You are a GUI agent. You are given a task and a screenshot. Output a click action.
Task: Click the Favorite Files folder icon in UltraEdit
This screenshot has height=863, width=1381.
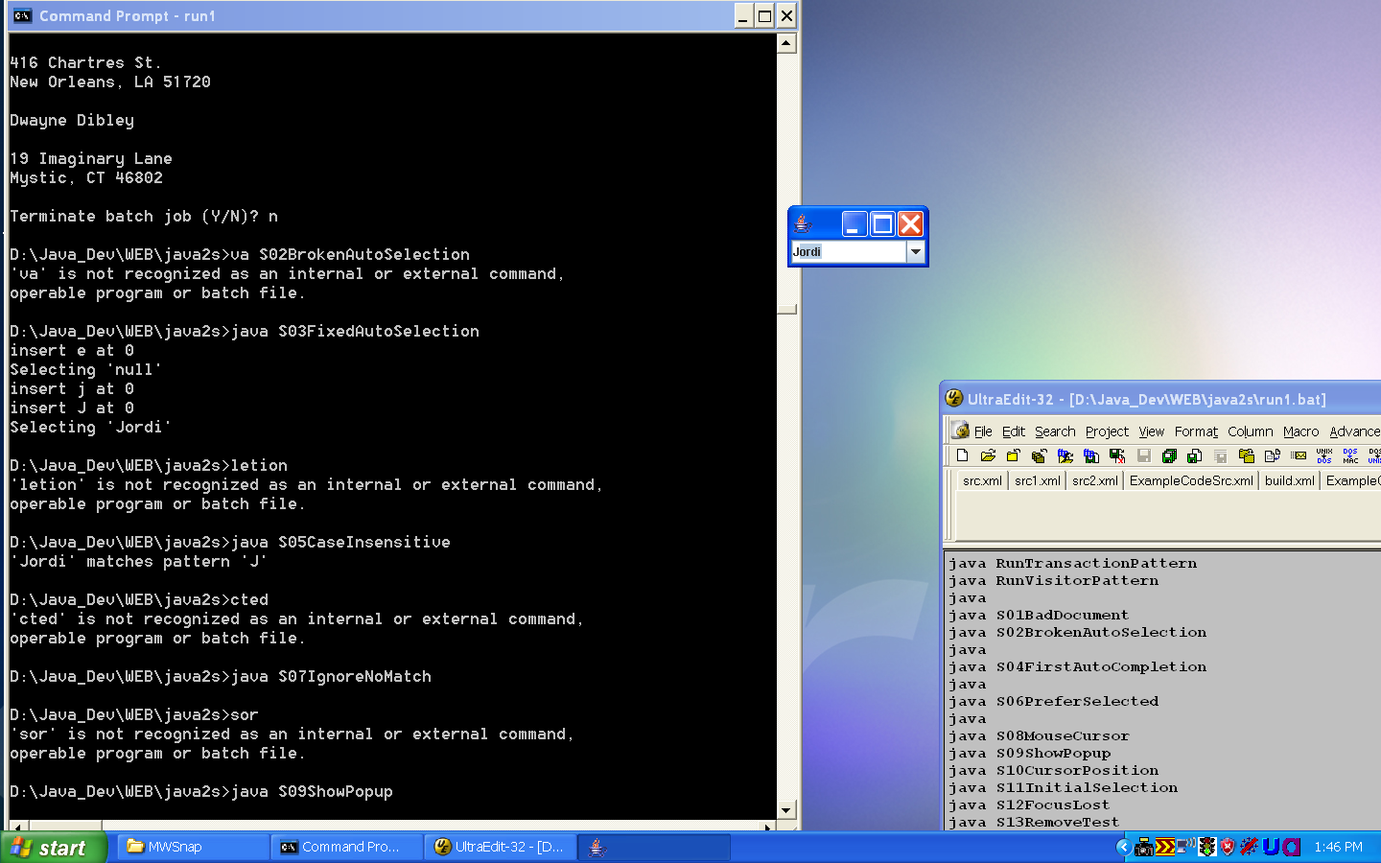tap(1246, 455)
